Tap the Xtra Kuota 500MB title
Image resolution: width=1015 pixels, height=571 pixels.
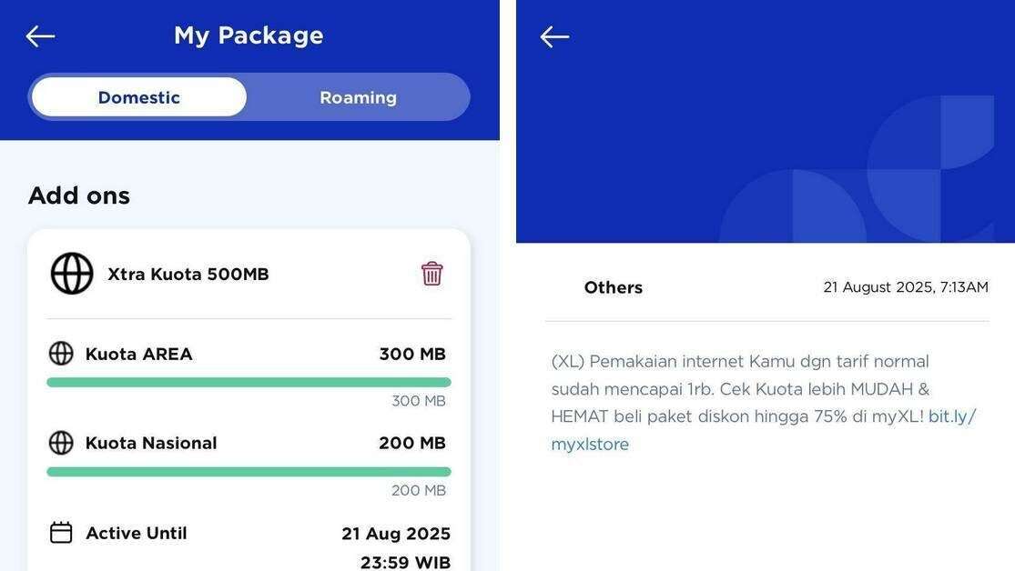coord(188,275)
